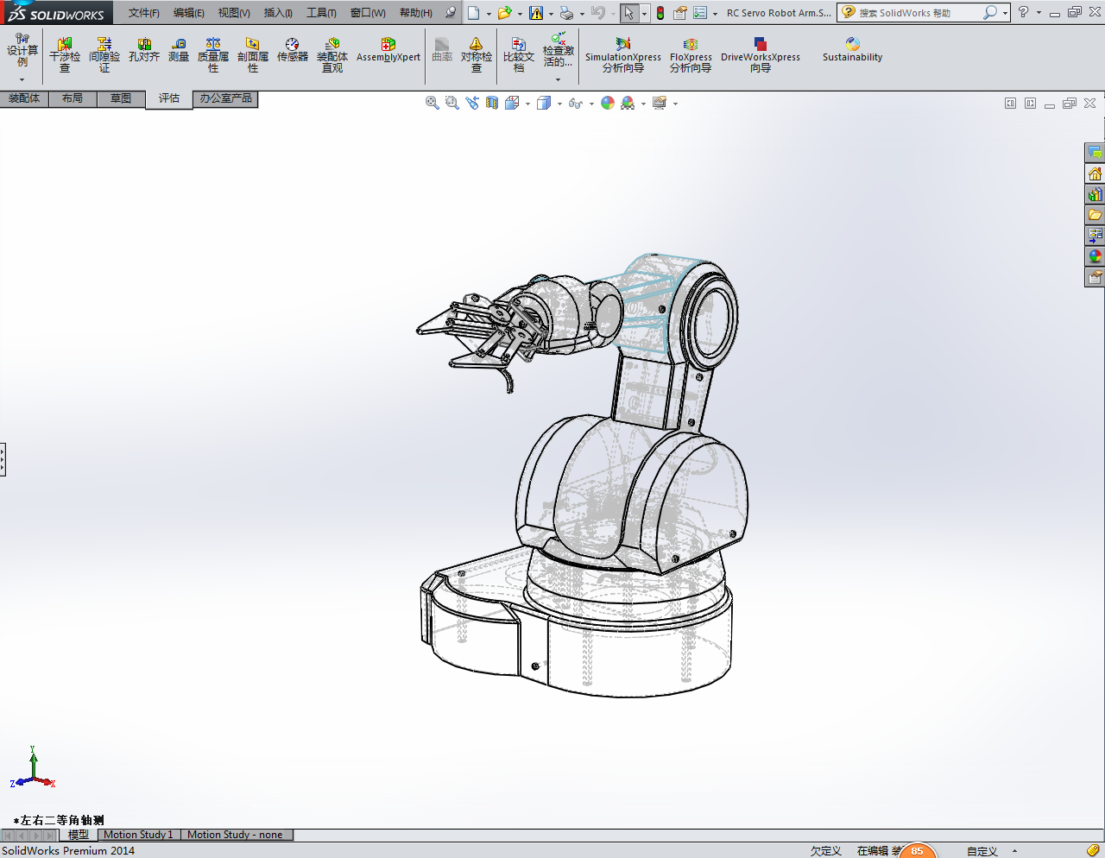
Task: Open the Hide/Show Items dropdown arrow
Action: 591,104
